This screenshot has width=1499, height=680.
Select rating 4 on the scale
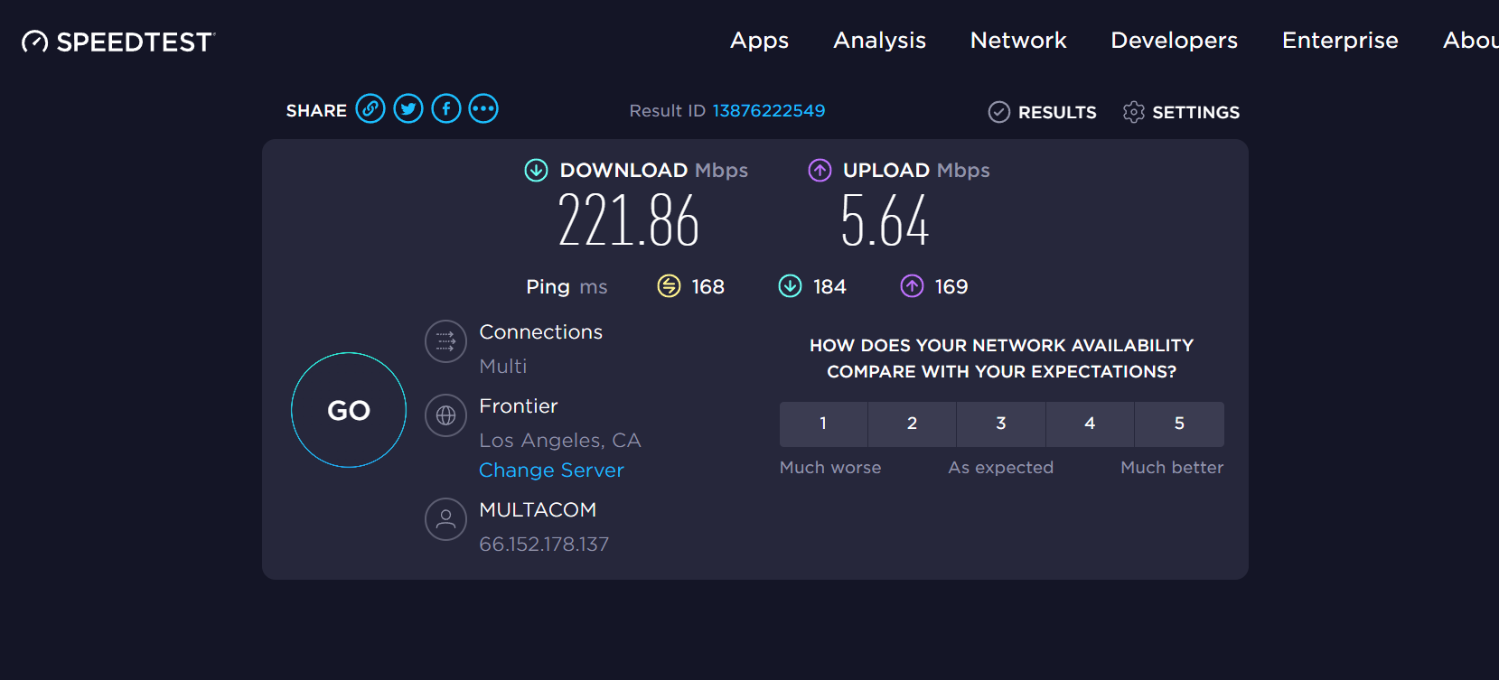[1090, 424]
